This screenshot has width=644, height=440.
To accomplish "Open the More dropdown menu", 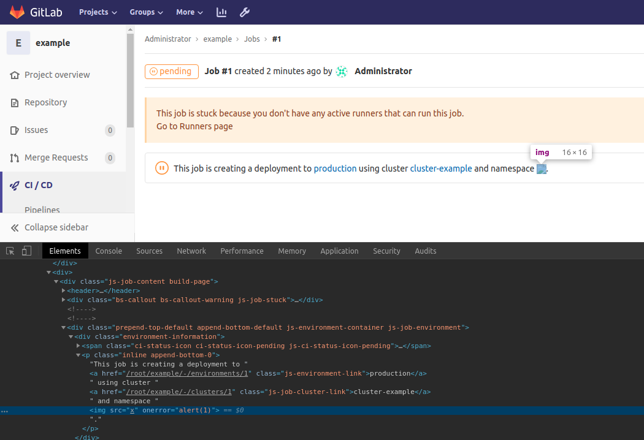I will [190, 12].
